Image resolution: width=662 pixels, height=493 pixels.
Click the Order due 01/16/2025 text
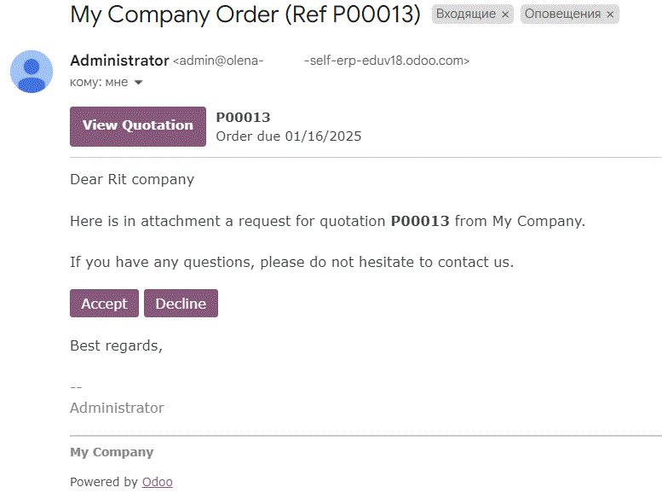(x=289, y=136)
